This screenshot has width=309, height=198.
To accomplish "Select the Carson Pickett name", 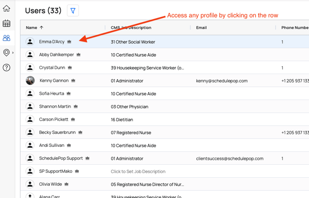I will point(53,119).
